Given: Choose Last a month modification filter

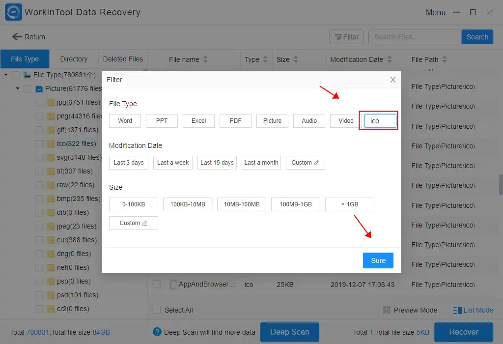Looking at the screenshot, I should pos(261,163).
